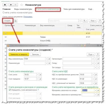Open account 10.03 via open icon

click(40, 75)
